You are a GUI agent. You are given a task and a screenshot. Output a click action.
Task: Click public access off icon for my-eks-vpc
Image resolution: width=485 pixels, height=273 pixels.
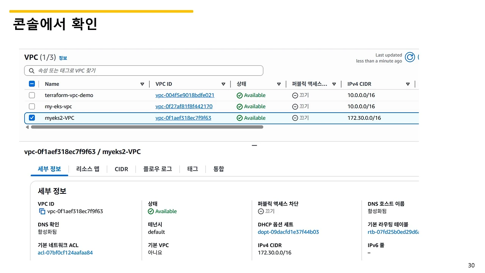click(x=295, y=107)
